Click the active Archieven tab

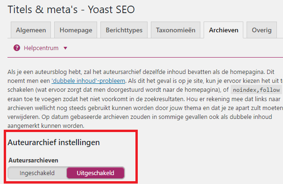coord(223,30)
